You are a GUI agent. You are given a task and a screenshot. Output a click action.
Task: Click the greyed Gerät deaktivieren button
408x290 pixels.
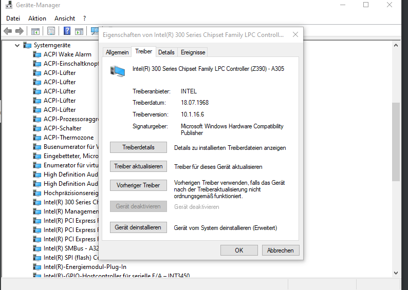click(138, 206)
